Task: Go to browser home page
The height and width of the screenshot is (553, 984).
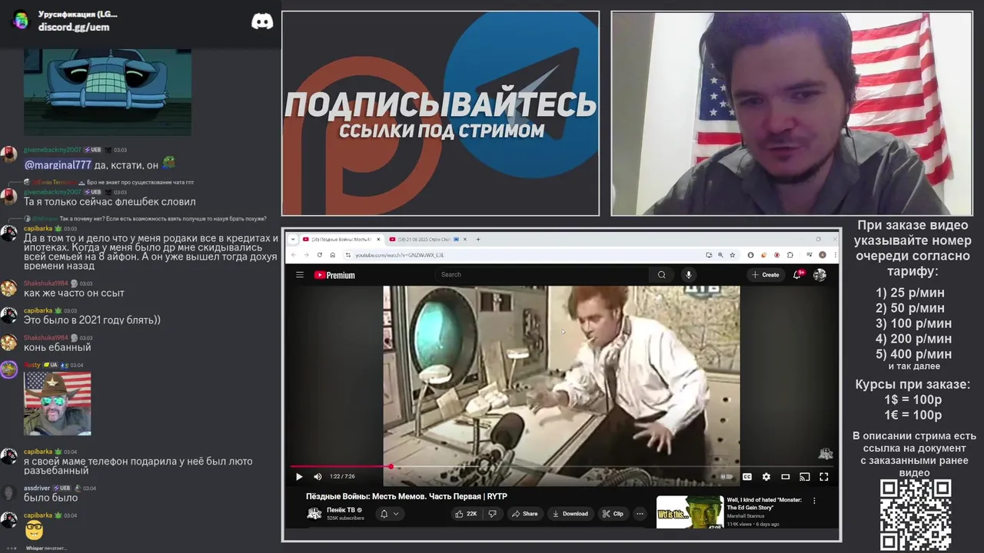Action: (332, 255)
